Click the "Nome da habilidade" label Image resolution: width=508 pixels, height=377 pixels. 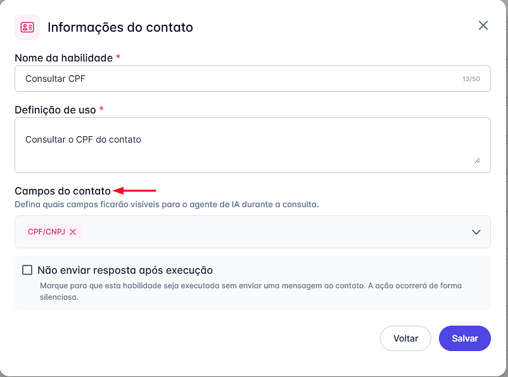(63, 58)
